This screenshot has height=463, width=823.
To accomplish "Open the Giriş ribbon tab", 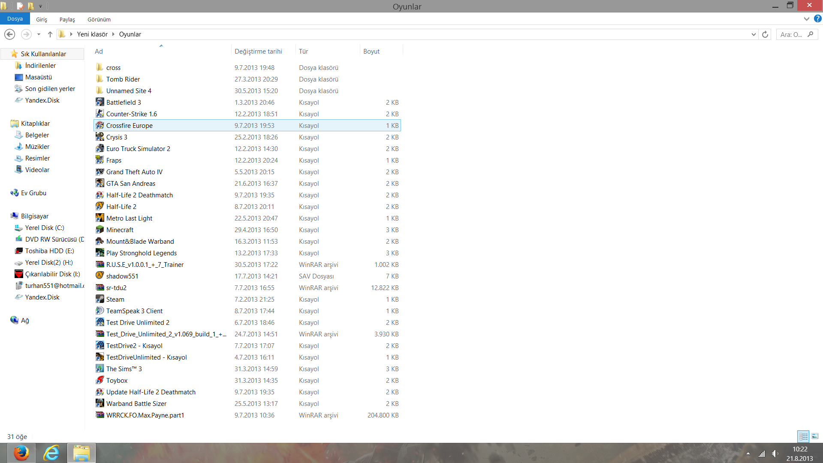I will pyautogui.click(x=42, y=19).
